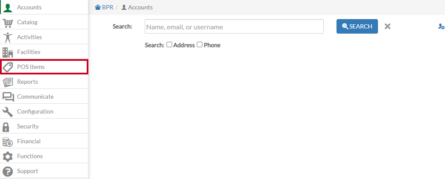Select Accounts in the breadcrumb
The image size is (445, 179).
point(137,7)
